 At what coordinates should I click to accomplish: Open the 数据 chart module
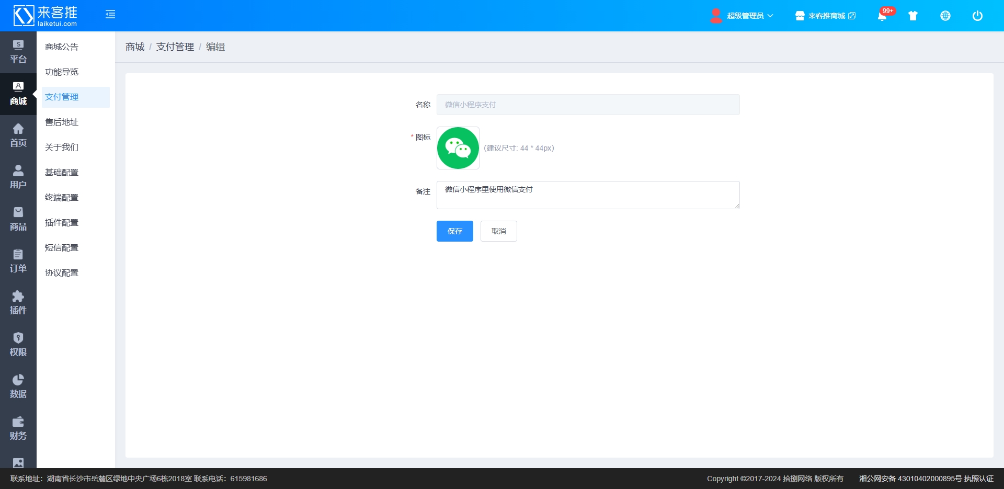point(18,386)
